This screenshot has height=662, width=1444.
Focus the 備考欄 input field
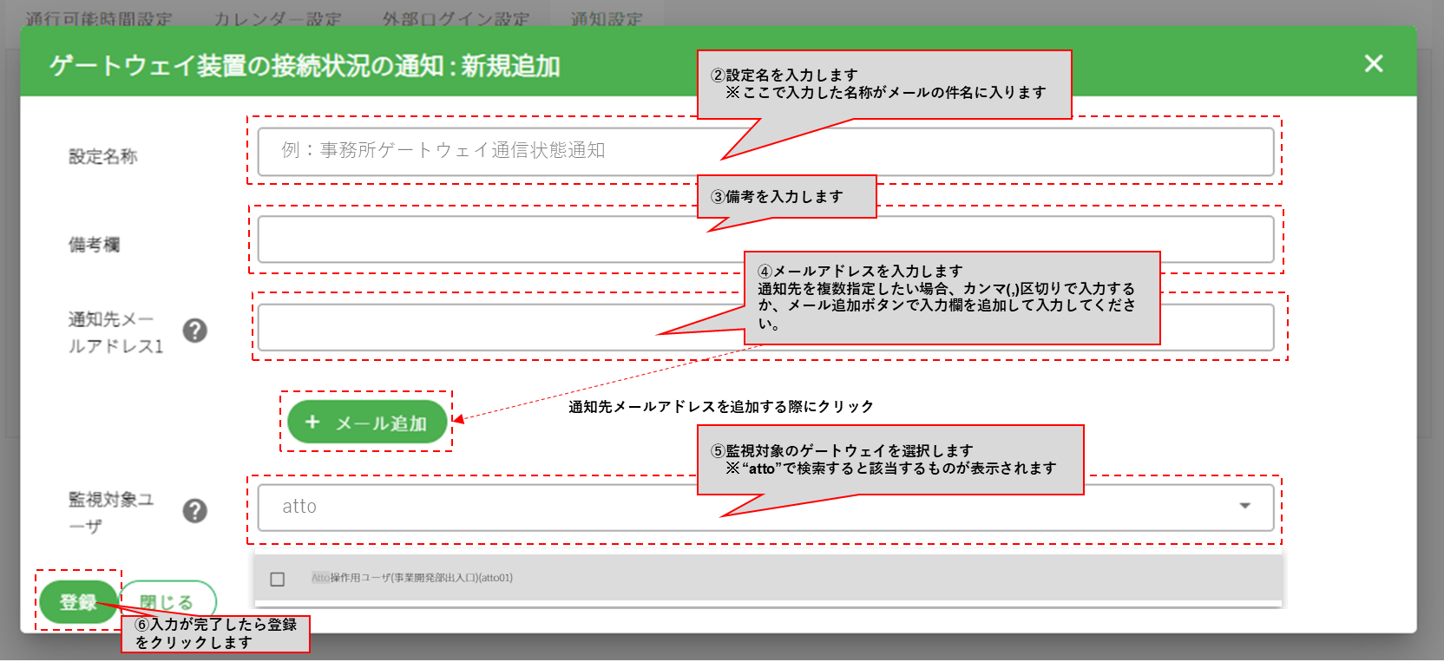765,239
